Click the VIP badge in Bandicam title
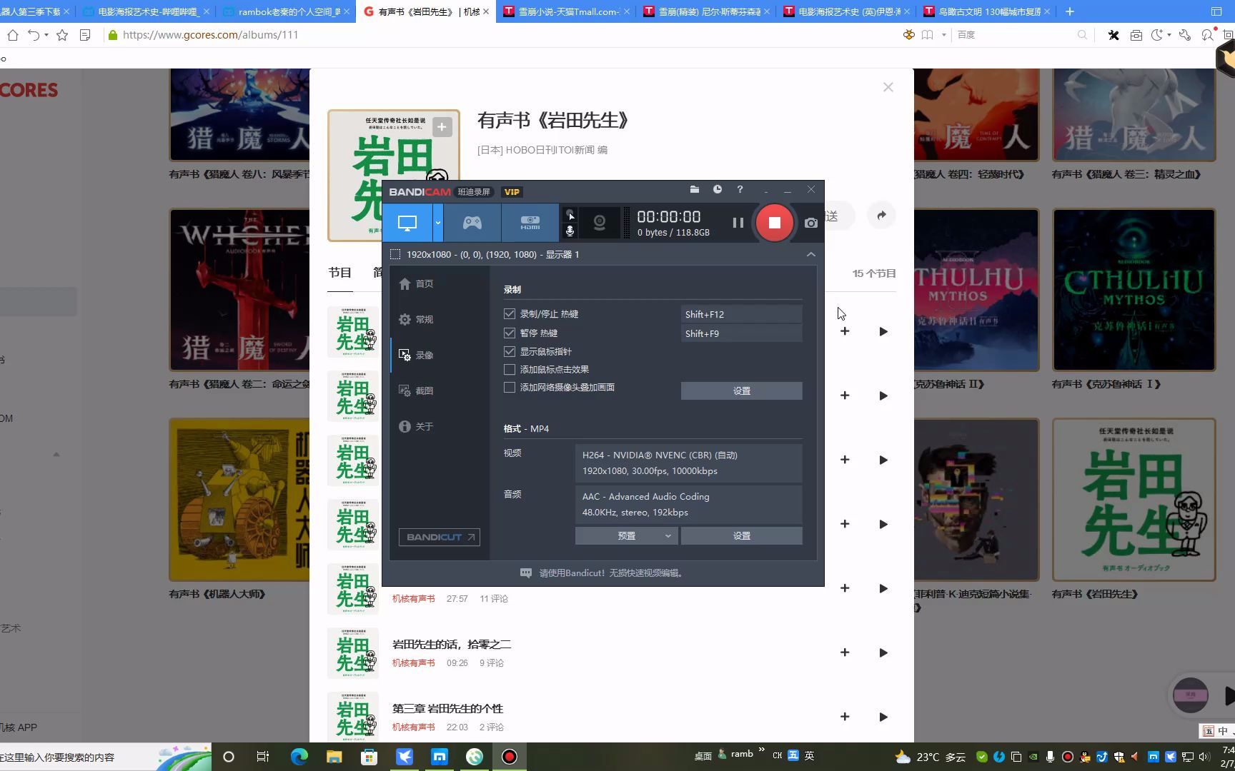This screenshot has width=1235, height=771. 512,192
